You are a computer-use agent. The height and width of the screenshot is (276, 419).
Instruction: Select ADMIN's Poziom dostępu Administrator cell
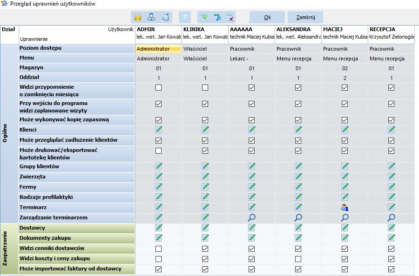pyautogui.click(x=158, y=49)
